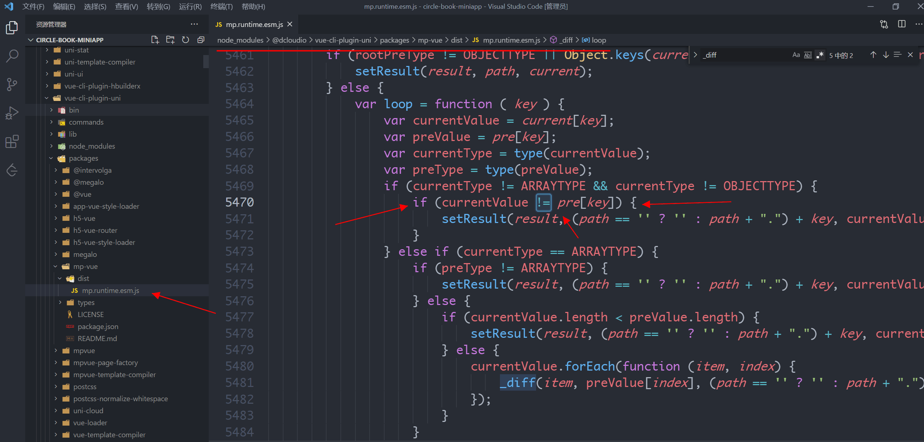Open the compare changes icon in editor toolbar
Viewport: 924px width, 442px height.
click(x=884, y=24)
